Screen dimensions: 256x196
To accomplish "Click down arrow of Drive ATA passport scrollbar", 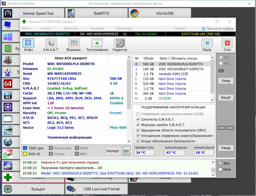I will 129,141.
